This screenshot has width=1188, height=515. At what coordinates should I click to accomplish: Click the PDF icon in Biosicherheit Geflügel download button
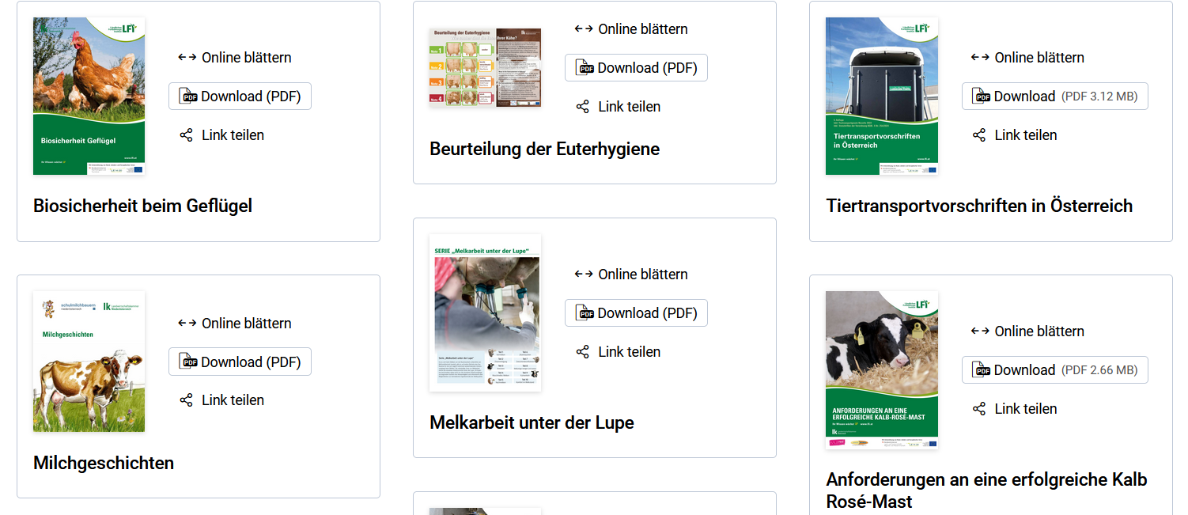(189, 96)
